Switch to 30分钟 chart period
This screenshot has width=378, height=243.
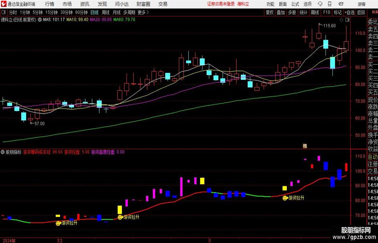pyautogui.click(x=66, y=12)
